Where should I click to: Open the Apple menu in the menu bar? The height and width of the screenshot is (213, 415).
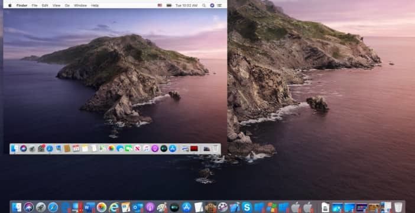(10, 5)
